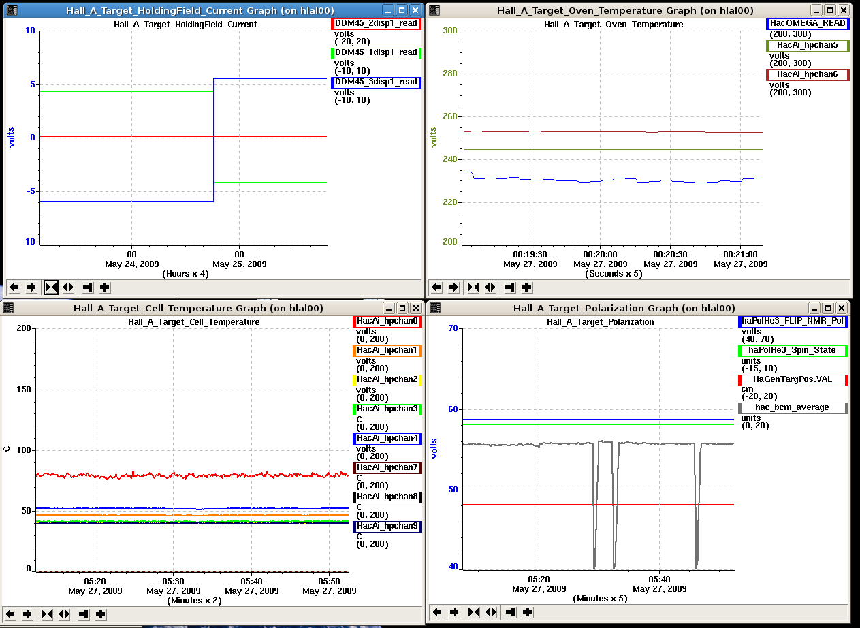Screen dimensions: 860x628
Task: Select the HacAi_hpchan6 legend entry
Action: (807, 75)
